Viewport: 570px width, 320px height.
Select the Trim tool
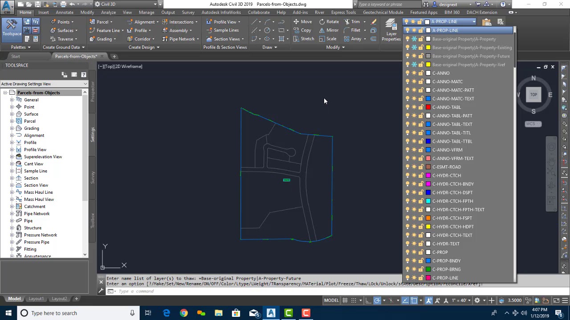352,22
